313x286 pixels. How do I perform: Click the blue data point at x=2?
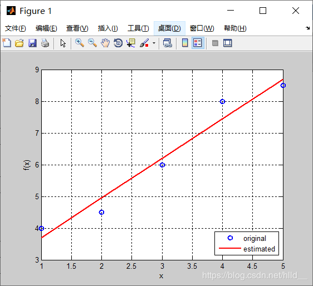tap(101, 212)
